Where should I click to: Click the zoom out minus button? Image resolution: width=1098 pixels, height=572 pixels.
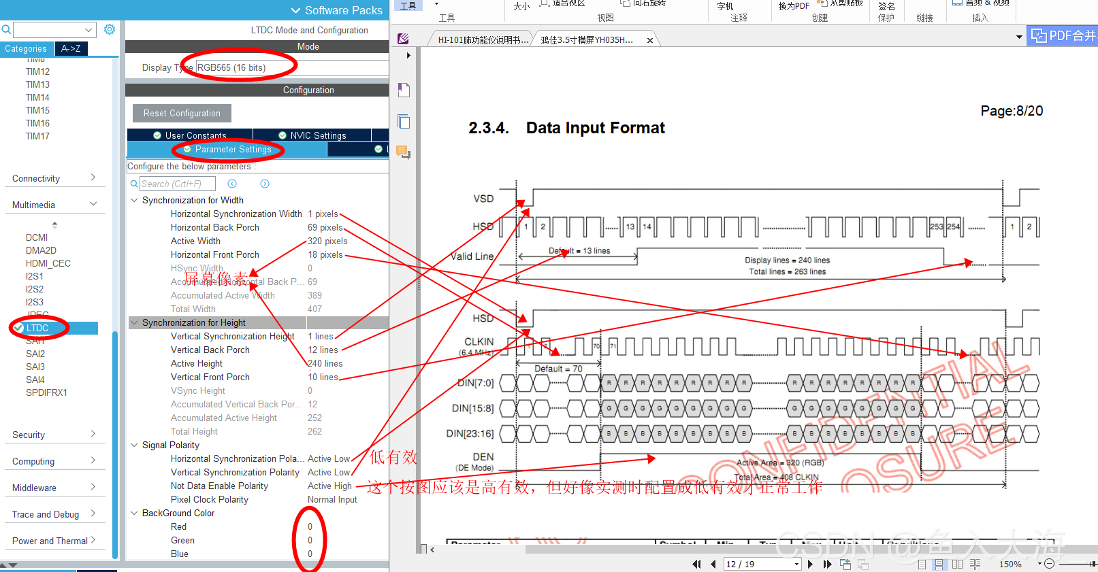(1049, 564)
